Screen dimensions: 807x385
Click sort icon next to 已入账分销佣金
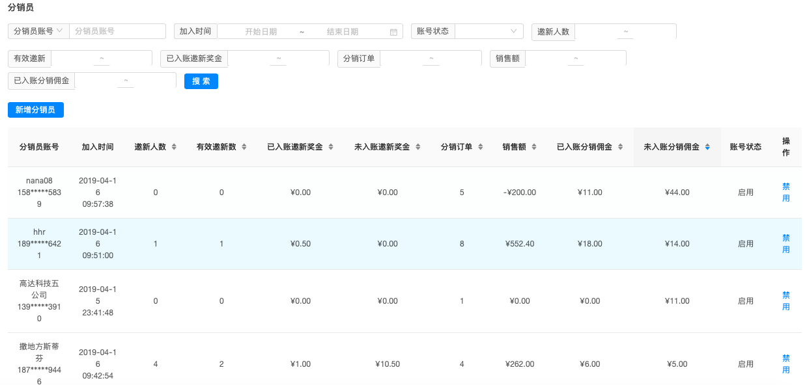tap(620, 147)
